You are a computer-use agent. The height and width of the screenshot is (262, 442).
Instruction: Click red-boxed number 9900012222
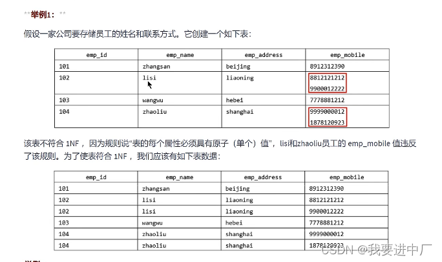point(327,89)
